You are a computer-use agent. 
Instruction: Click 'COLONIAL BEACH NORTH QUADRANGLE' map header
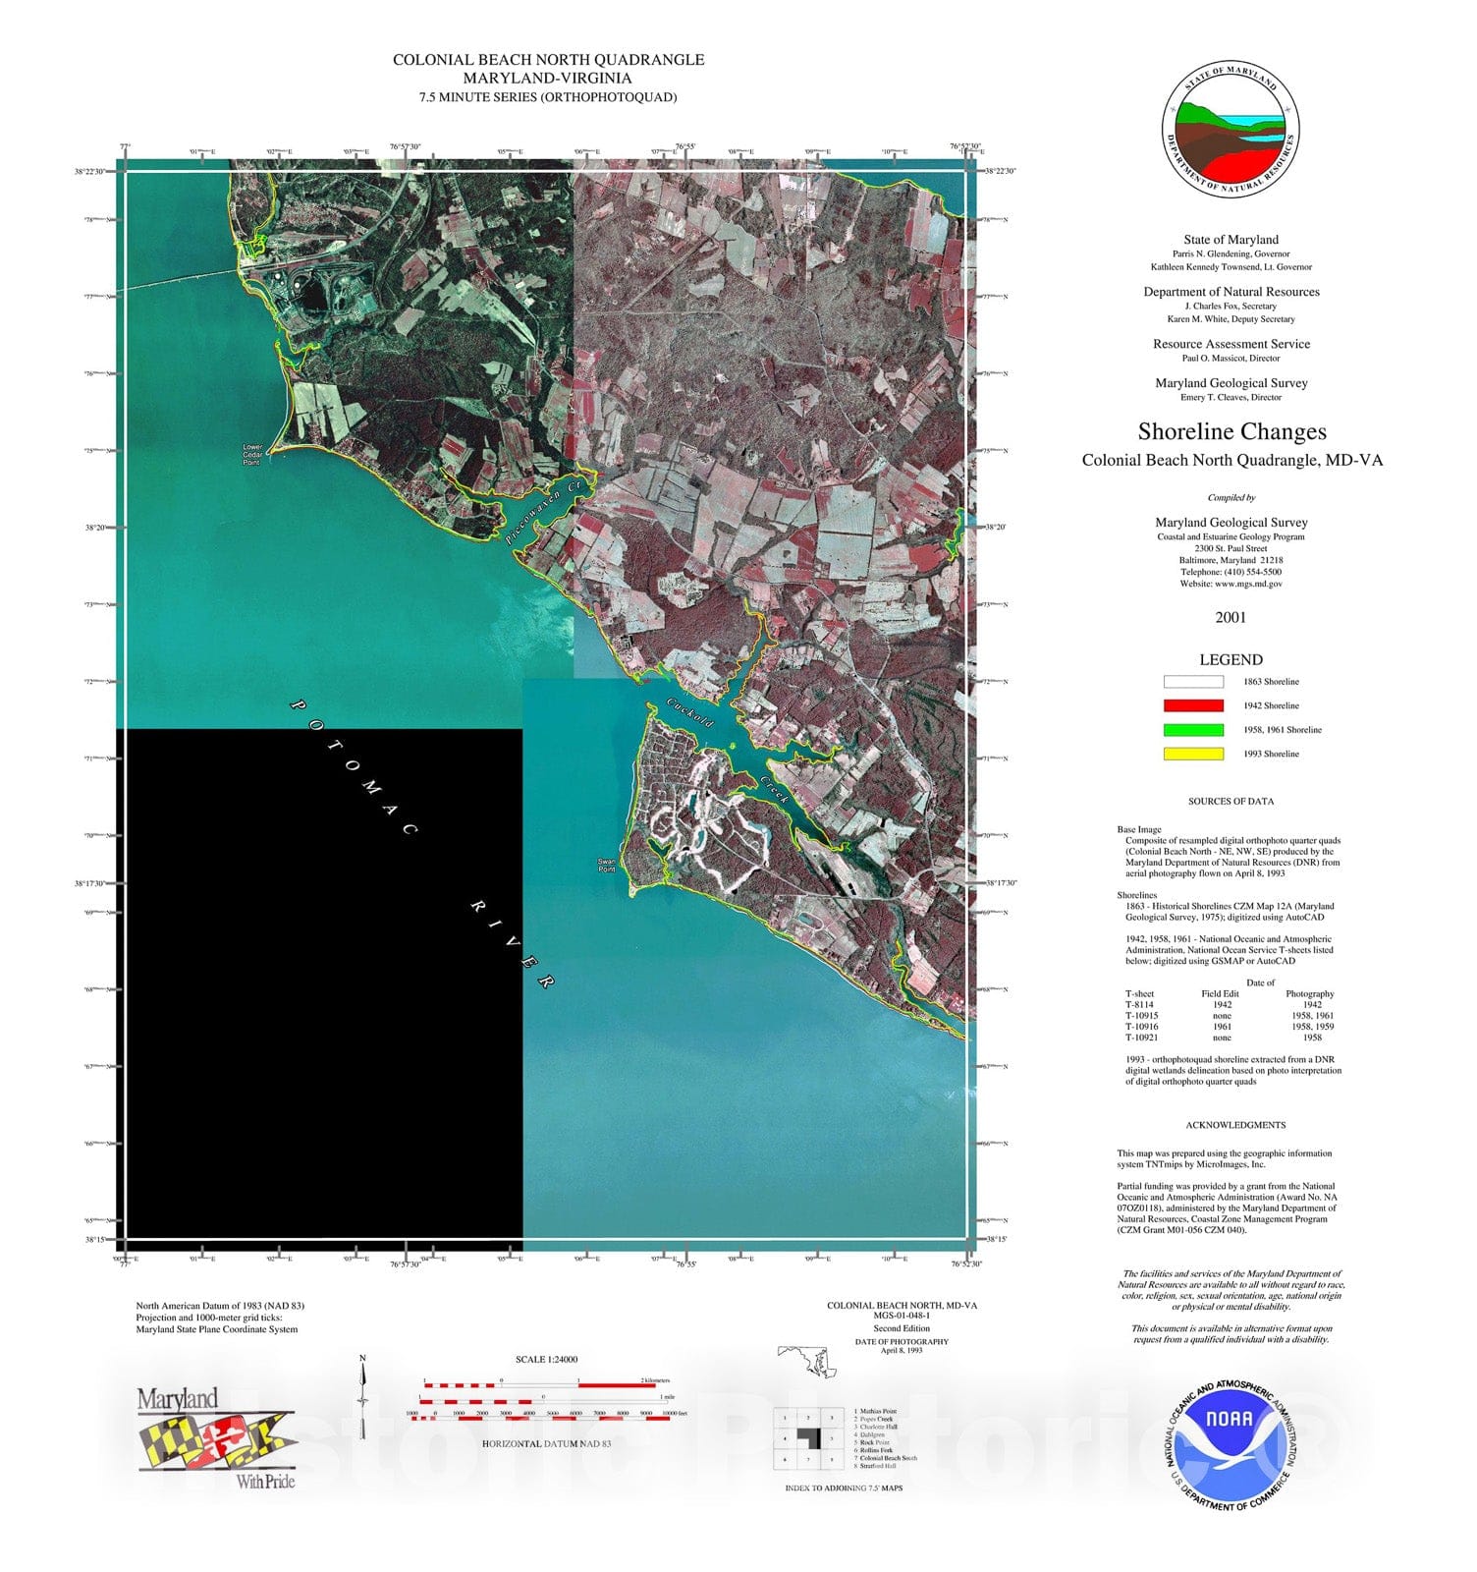[548, 60]
